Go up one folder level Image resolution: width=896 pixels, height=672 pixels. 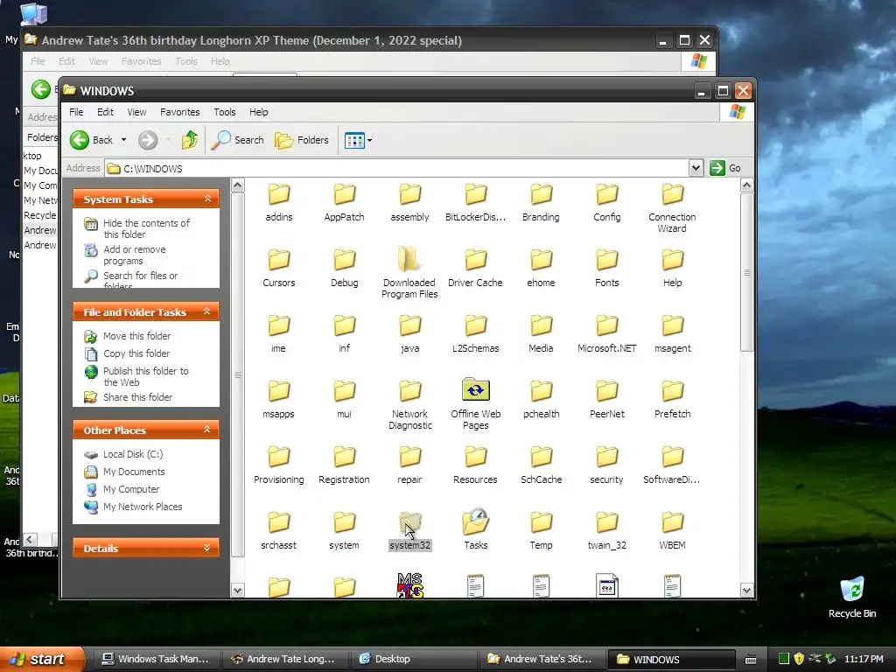[189, 140]
